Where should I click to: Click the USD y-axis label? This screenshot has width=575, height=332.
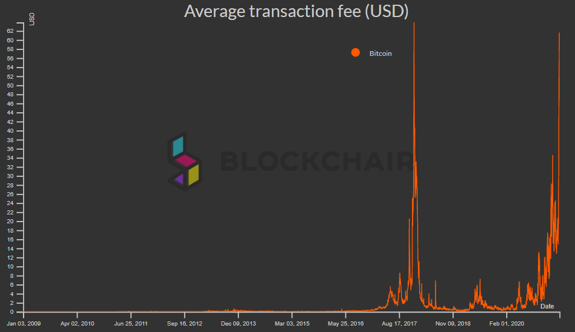(32, 19)
